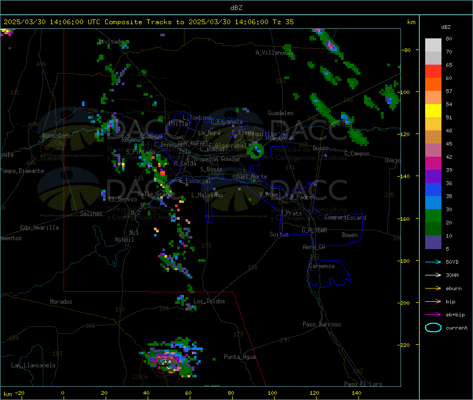Click the J_Prats label
Viewport: 473px width, 400px height.
click(x=291, y=213)
